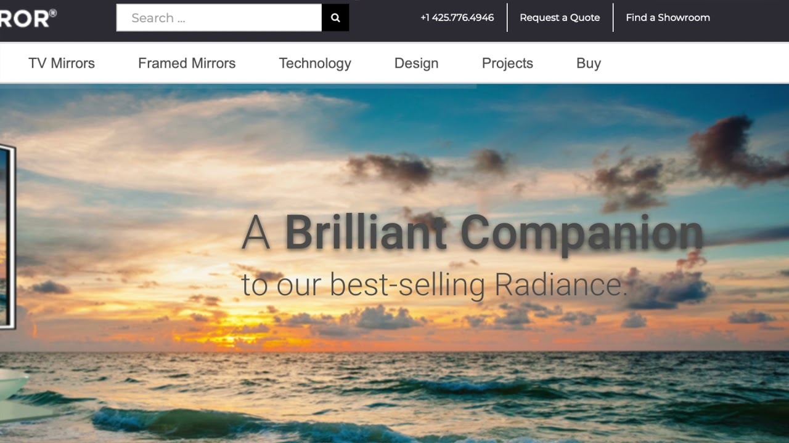This screenshot has height=443, width=789.
Task: Expand the Design nav item
Action: [416, 63]
